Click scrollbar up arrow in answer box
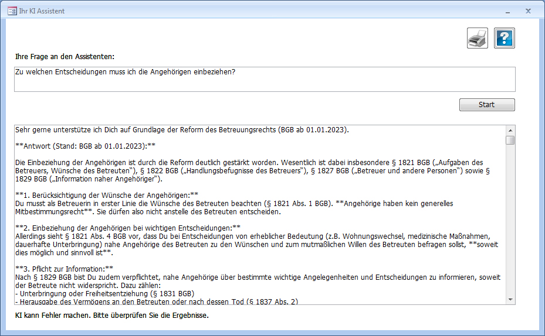This screenshot has width=545, height=336. click(x=510, y=131)
